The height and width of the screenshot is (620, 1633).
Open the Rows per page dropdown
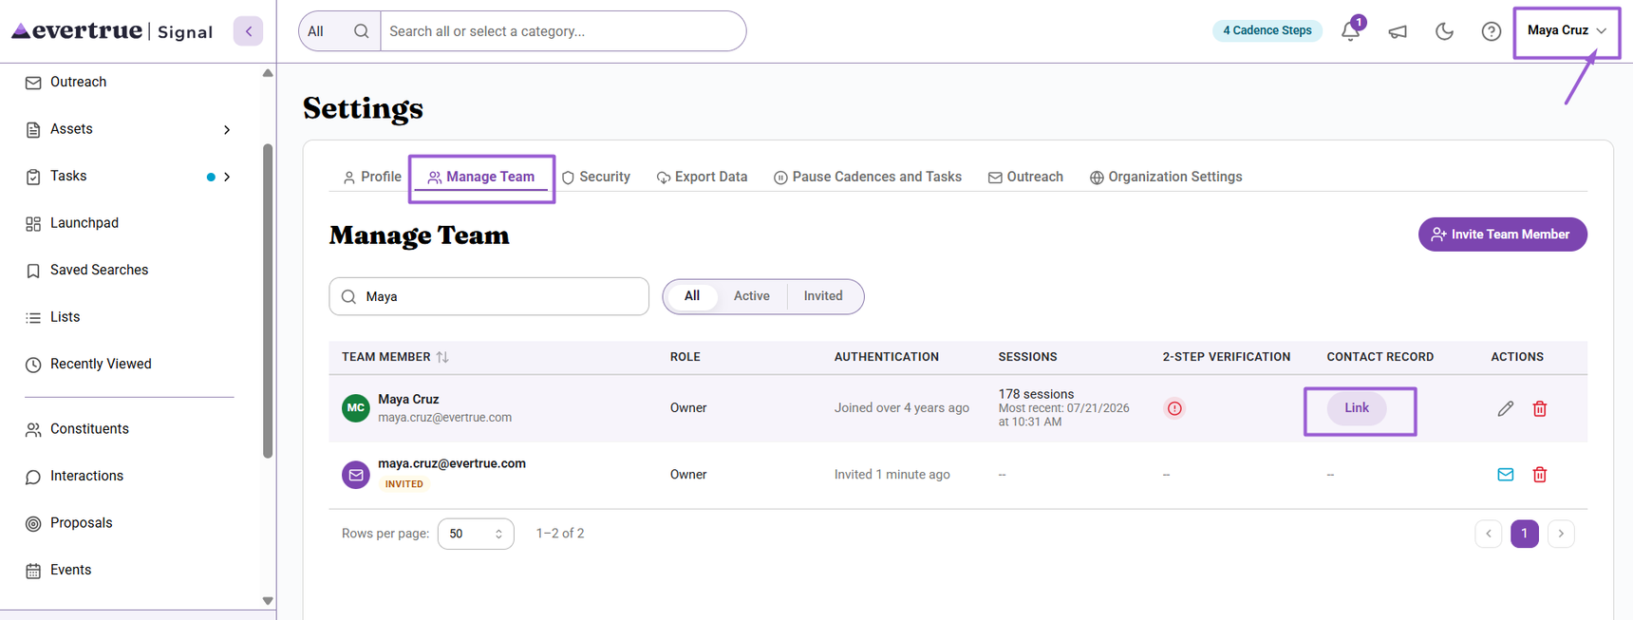pos(476,534)
